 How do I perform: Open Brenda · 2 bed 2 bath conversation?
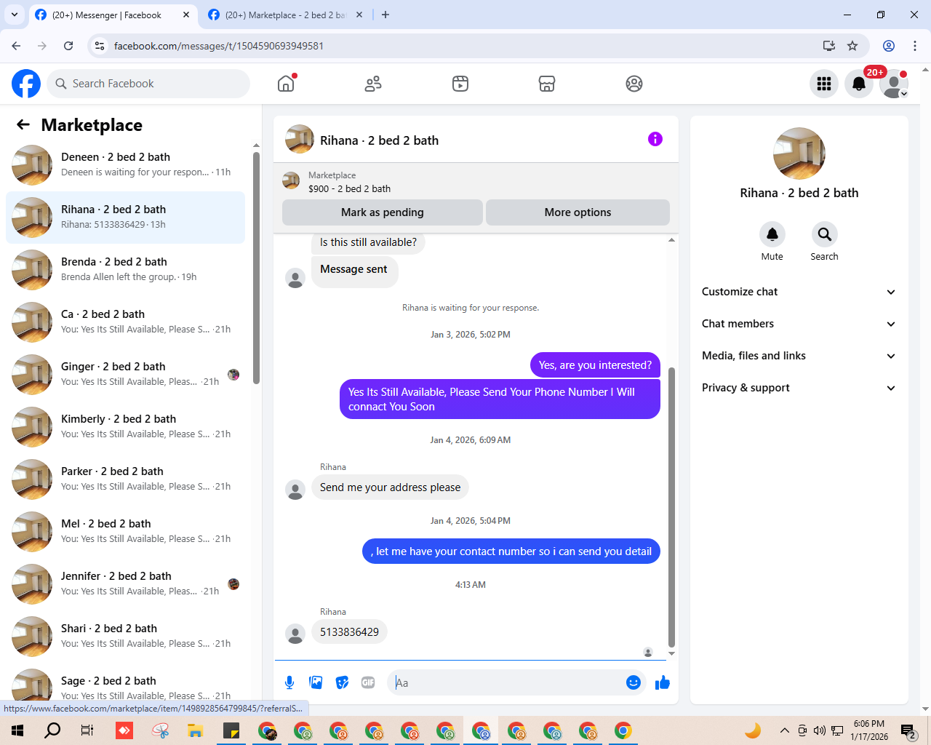coord(125,270)
